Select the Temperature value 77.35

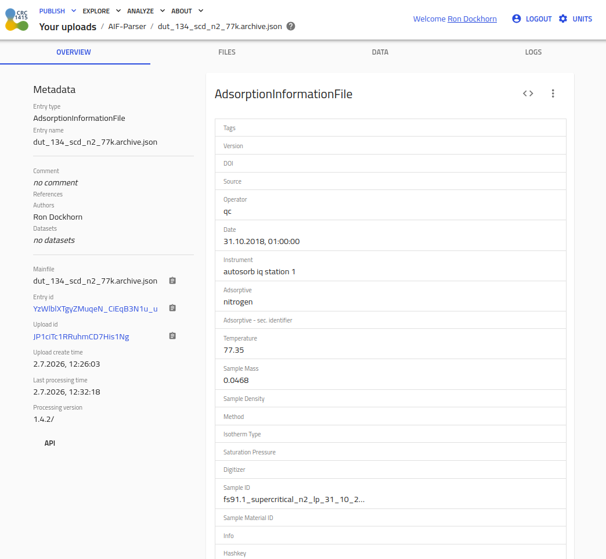(234, 350)
